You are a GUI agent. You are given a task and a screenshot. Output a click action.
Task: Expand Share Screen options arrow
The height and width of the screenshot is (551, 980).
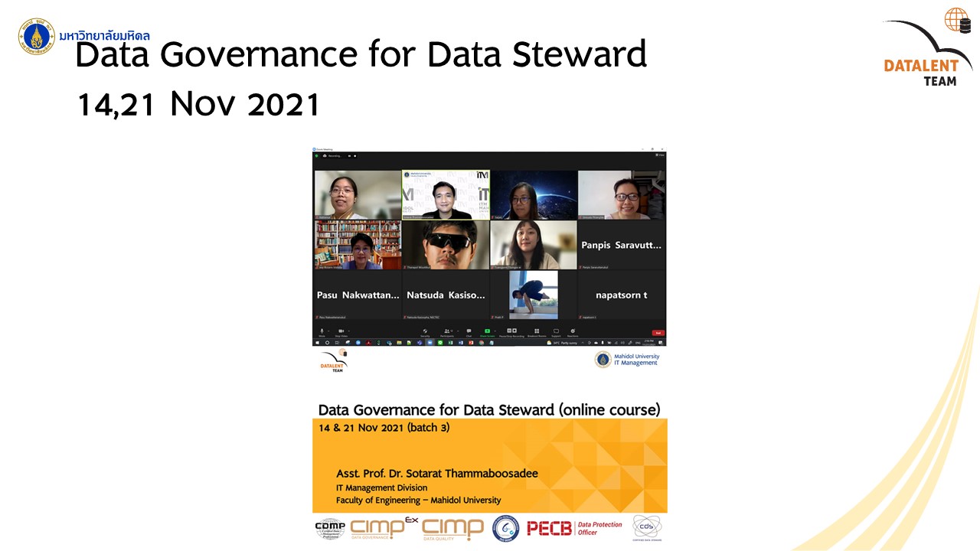(x=495, y=331)
